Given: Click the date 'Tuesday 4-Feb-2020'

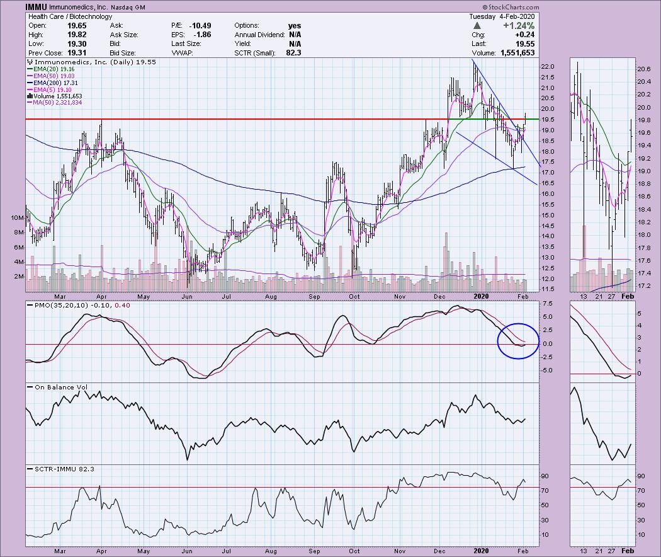Looking at the screenshot, I should [502, 16].
